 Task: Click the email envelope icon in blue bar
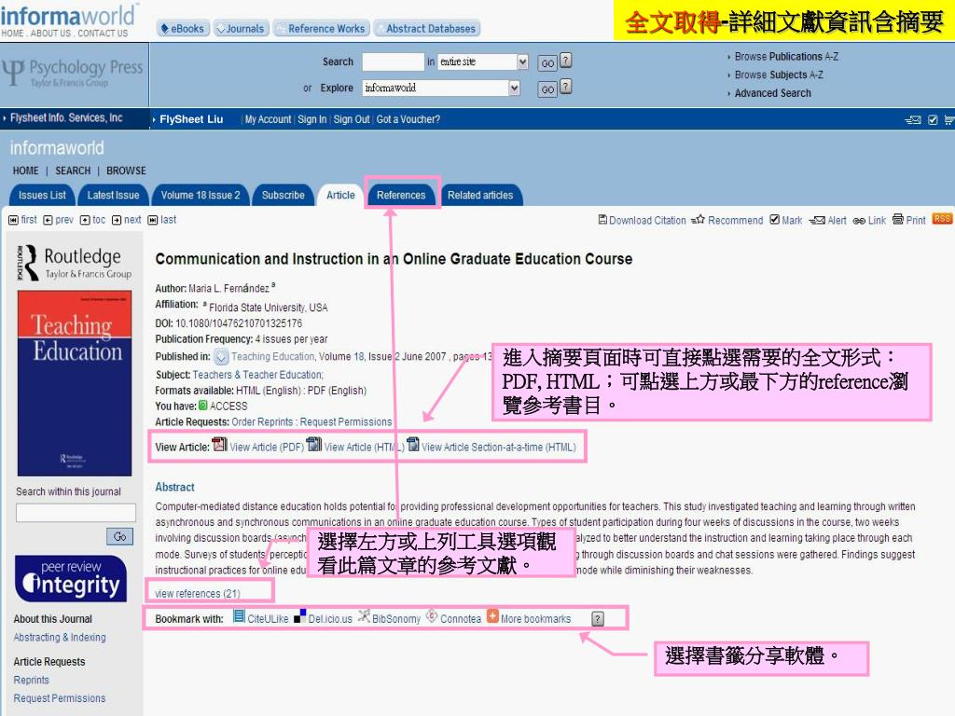pyautogui.click(x=913, y=120)
